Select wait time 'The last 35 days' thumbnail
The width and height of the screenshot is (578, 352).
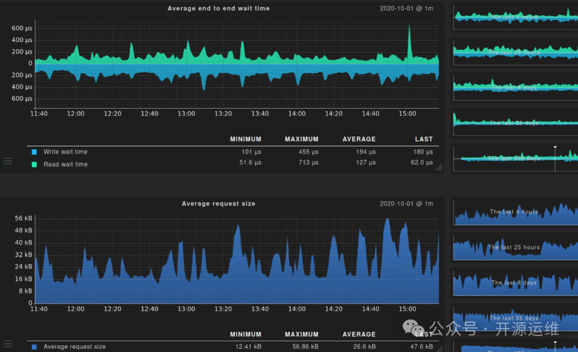pos(515,123)
